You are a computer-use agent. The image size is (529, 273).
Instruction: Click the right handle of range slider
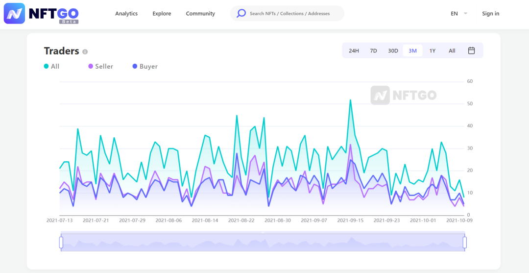464,242
